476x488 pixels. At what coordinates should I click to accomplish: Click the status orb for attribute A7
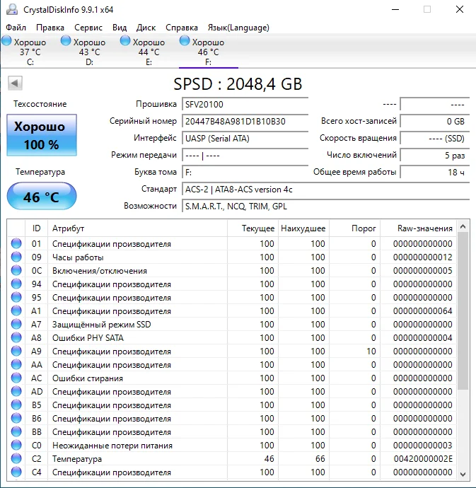point(16,324)
